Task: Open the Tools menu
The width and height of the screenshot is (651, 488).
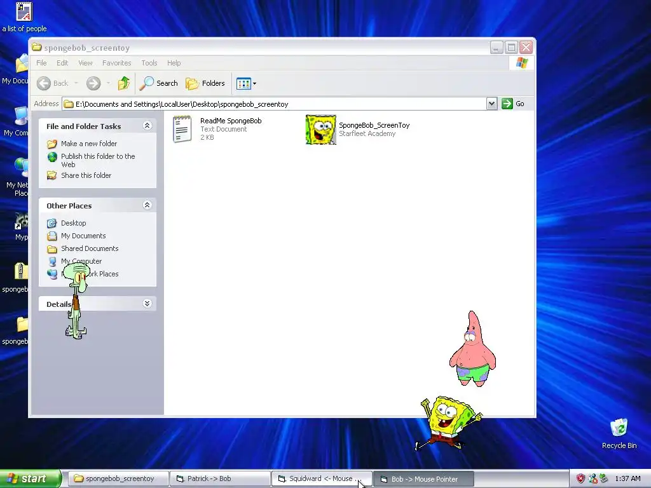Action: tap(149, 63)
